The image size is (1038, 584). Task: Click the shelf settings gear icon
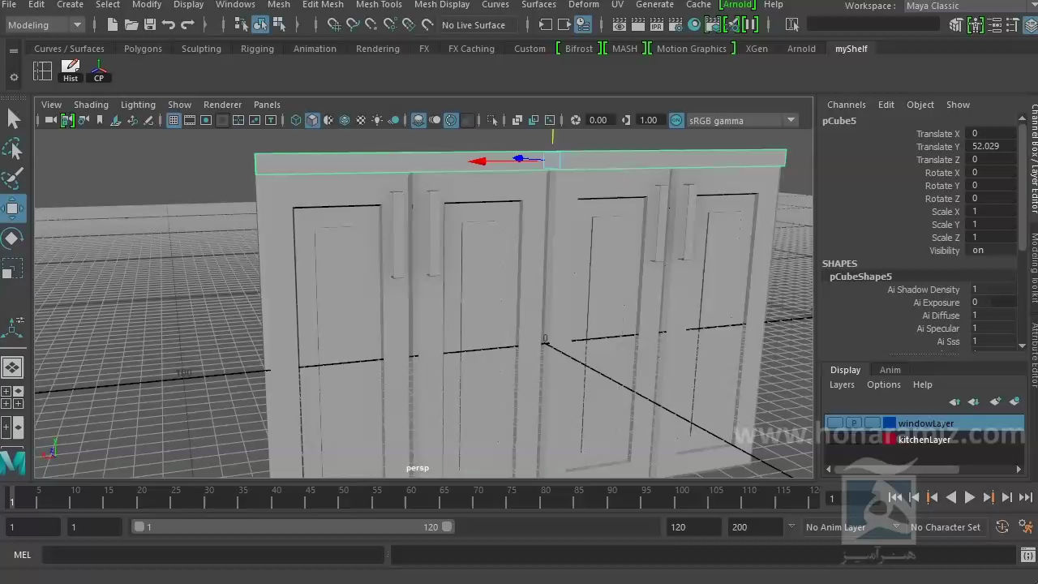(13, 77)
